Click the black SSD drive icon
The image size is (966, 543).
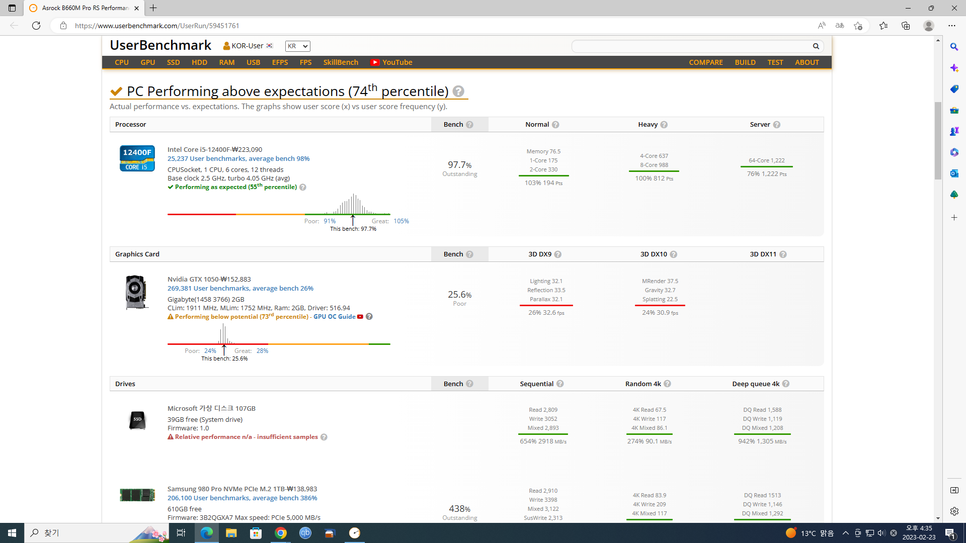137,420
